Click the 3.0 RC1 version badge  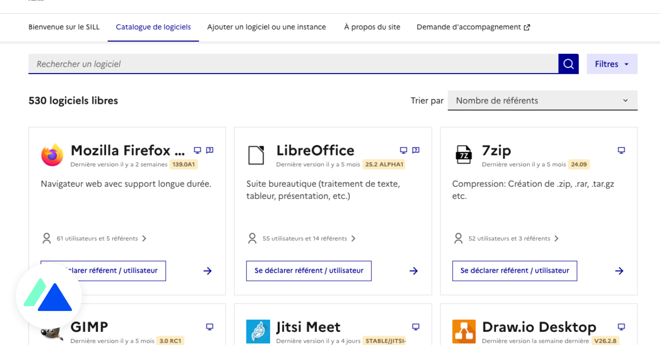click(x=170, y=341)
